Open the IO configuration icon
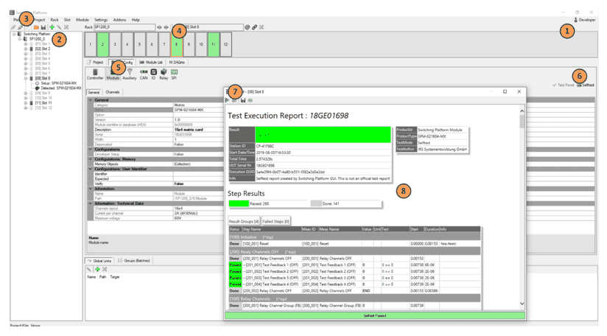The width and height of the screenshot is (607, 336). coord(153,74)
